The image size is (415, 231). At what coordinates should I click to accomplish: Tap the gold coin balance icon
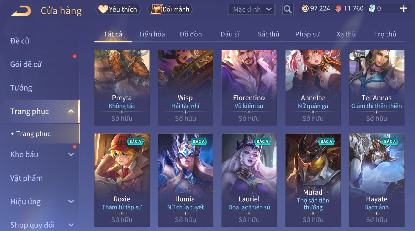305,9
